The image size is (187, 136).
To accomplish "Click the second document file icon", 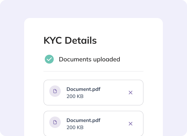I will 55,122.
